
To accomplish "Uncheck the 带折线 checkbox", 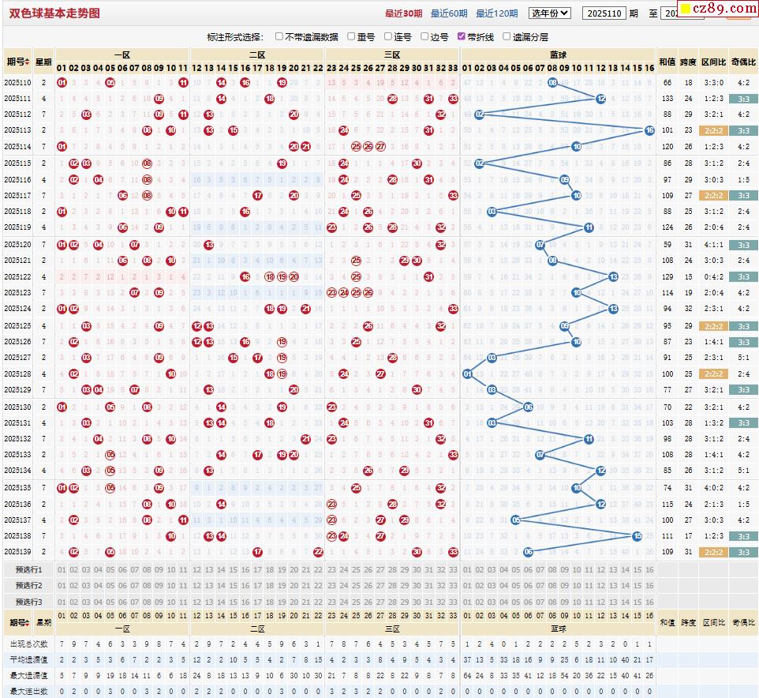I will [x=462, y=36].
